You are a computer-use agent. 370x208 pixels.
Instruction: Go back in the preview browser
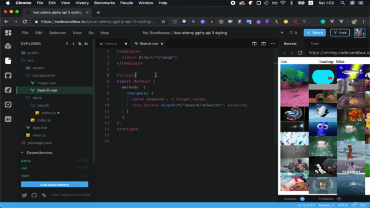tap(284, 53)
